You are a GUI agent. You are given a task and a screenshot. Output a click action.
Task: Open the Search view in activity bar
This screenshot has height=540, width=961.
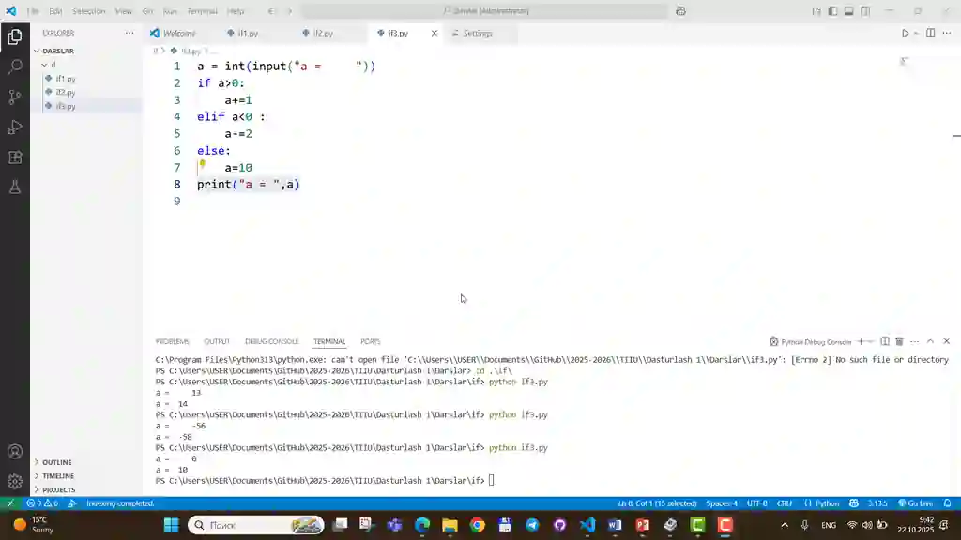15,67
